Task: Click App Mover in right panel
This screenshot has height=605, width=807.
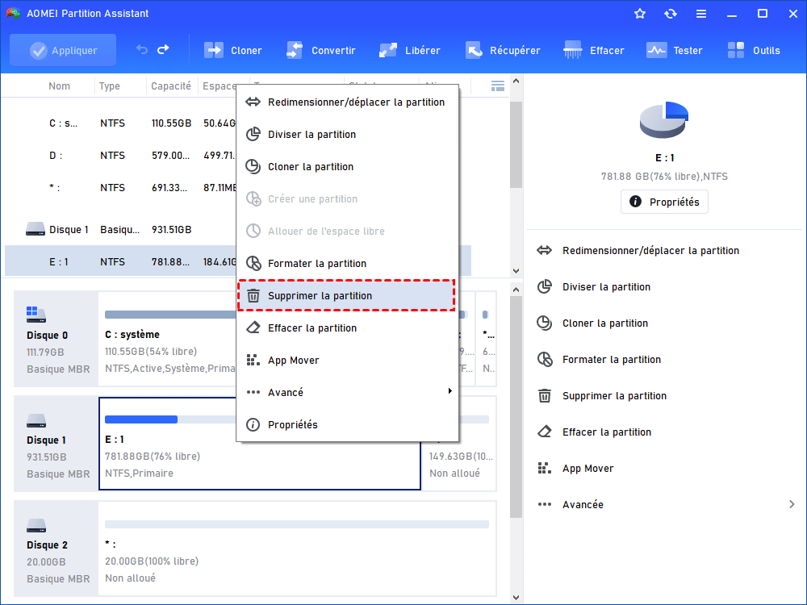Action: [x=587, y=469]
